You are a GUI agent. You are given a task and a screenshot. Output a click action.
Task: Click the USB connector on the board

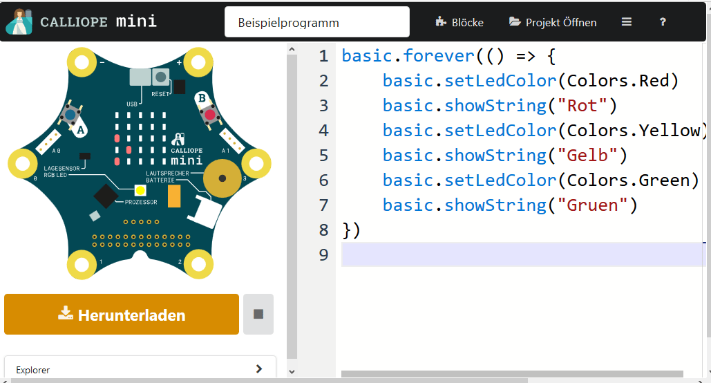pyautogui.click(x=140, y=77)
